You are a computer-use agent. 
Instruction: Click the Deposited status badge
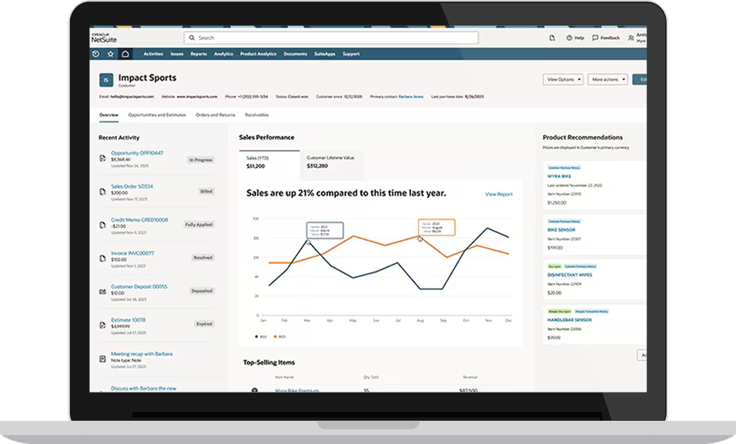(202, 291)
